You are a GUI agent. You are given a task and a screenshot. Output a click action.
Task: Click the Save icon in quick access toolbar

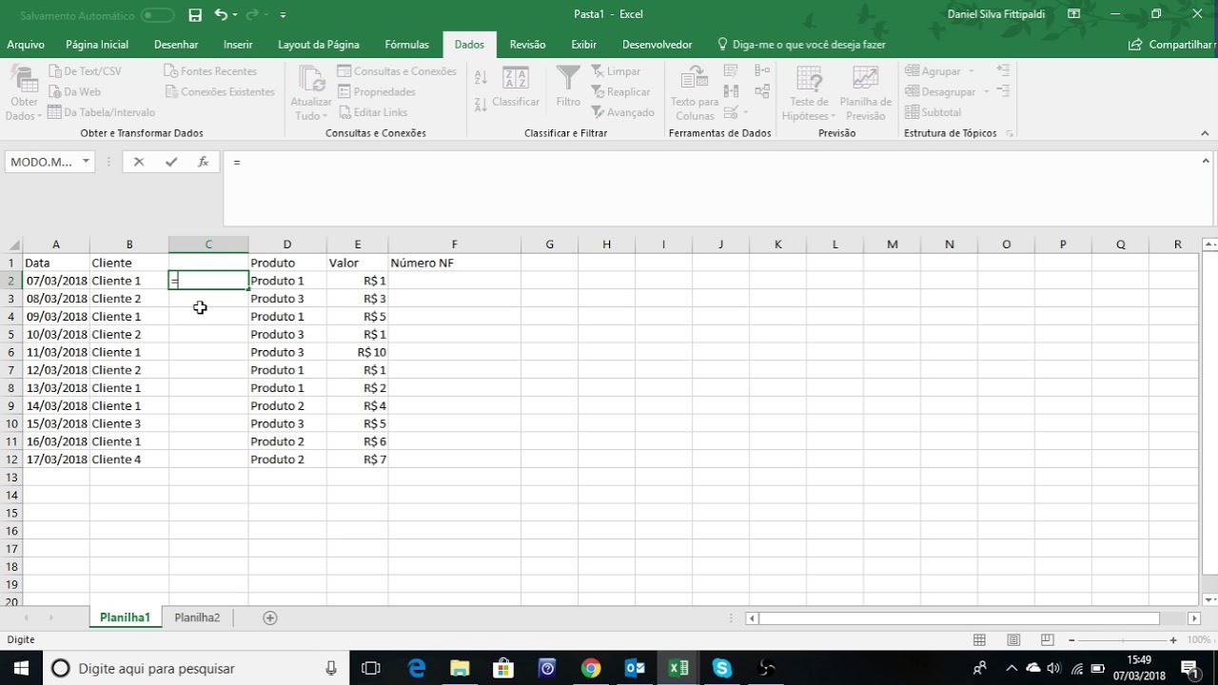click(x=195, y=14)
